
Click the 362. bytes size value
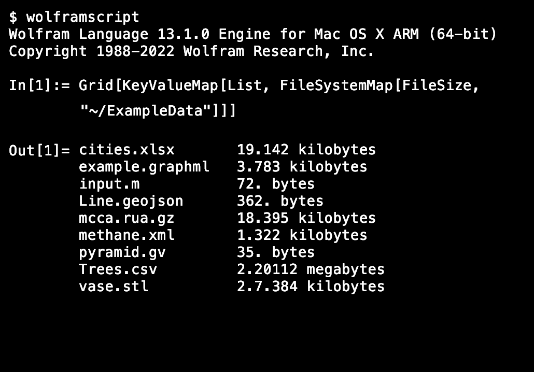tap(280, 201)
